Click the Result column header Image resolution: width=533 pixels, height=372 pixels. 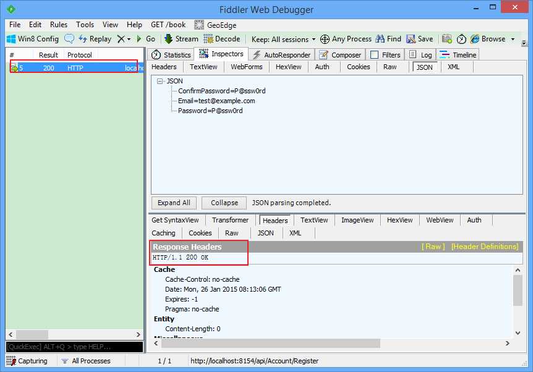coord(48,55)
